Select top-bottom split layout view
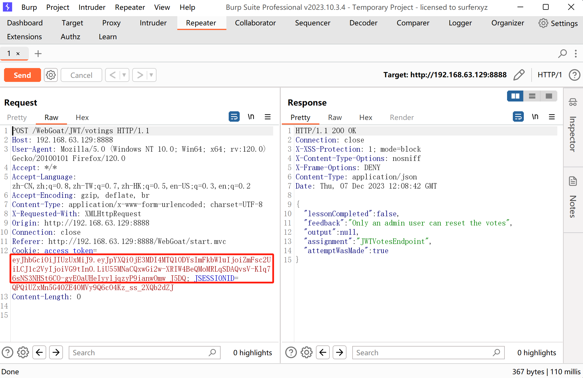 pos(532,96)
